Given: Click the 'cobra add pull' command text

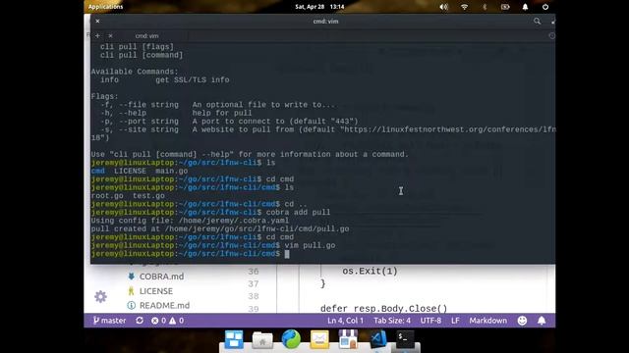Looking at the screenshot, I should pyautogui.click(x=298, y=212).
